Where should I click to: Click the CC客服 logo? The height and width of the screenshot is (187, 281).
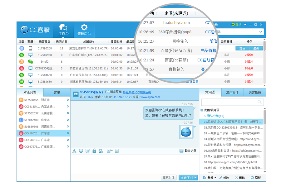tap(35, 30)
